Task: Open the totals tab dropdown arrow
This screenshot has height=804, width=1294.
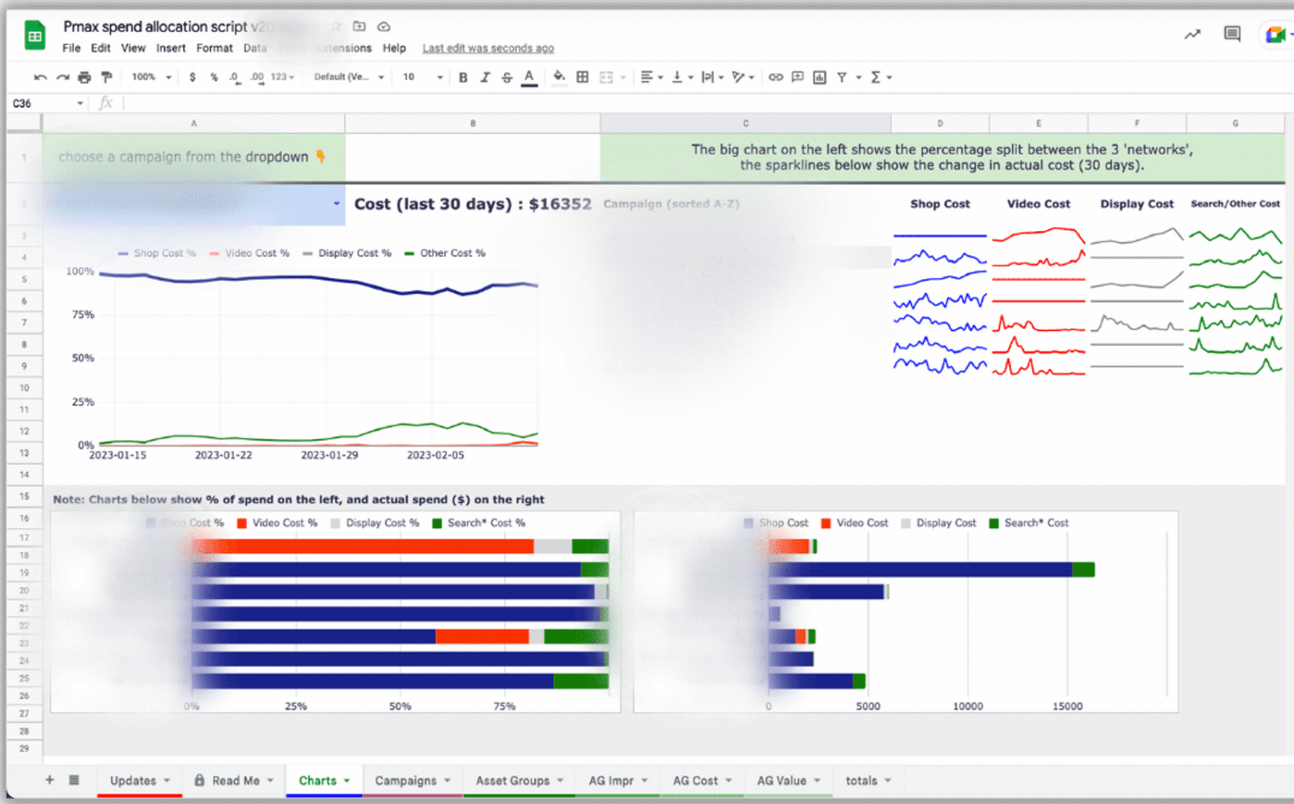Action: (x=888, y=781)
